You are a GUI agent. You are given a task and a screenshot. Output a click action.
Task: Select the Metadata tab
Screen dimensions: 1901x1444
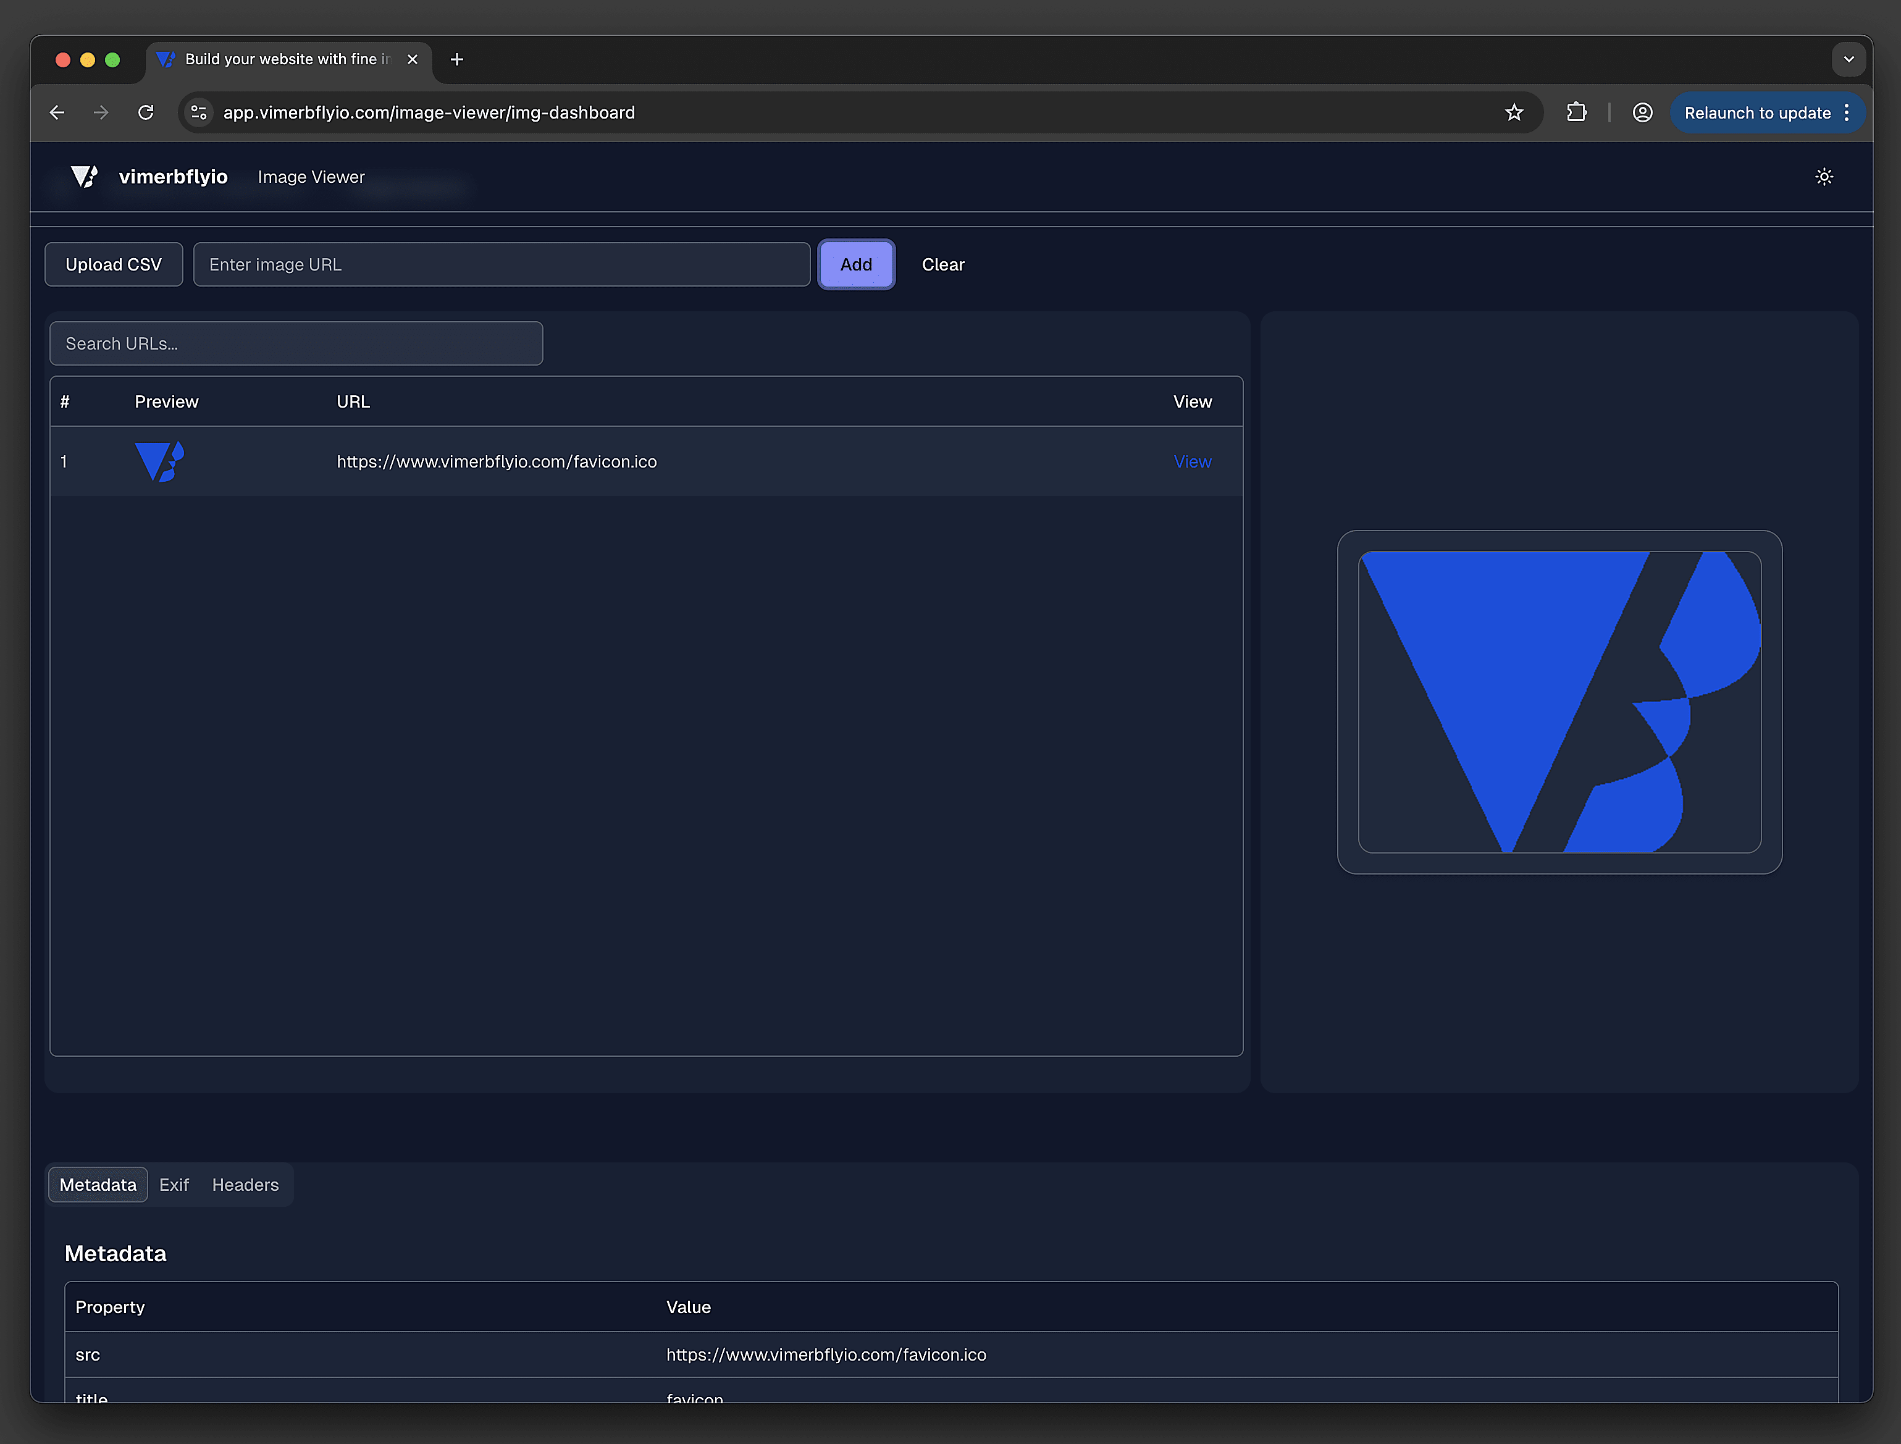[x=97, y=1185]
